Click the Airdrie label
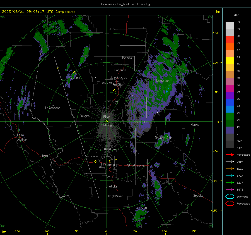Screen dimensions: 251x235 pos(110,149)
